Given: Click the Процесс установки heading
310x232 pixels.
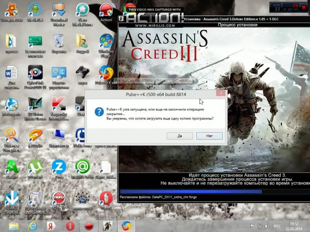Looking at the screenshot, I should [237, 25].
